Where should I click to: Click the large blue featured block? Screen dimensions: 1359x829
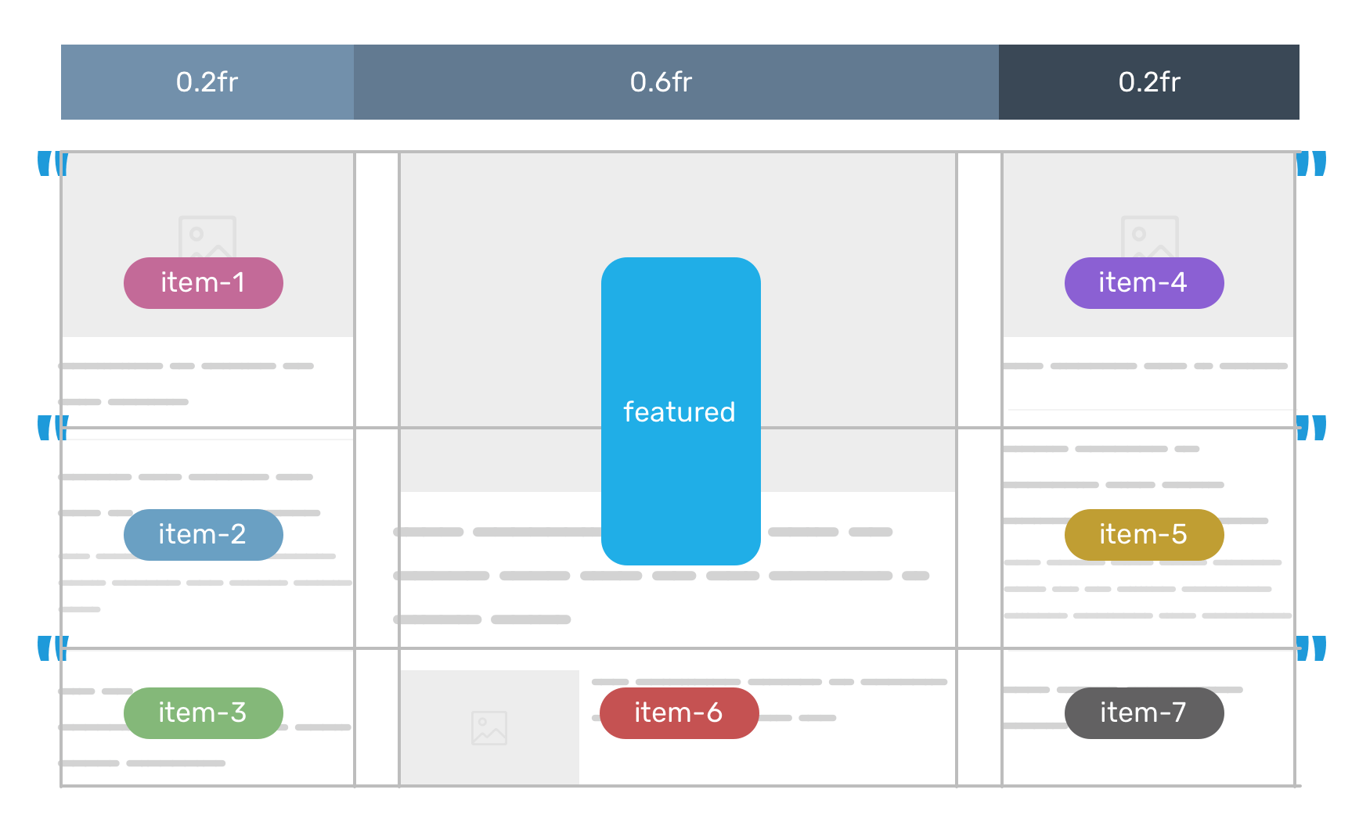(680, 411)
